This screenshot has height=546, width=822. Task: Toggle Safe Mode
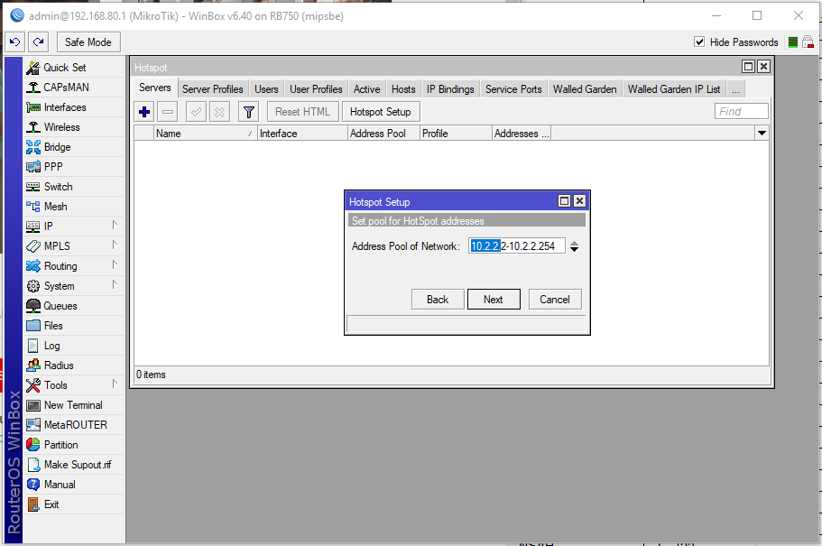coord(88,42)
